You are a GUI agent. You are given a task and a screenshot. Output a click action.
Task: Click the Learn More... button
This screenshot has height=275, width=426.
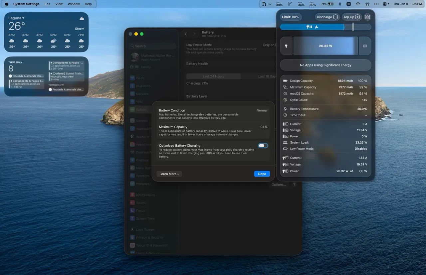(169, 174)
